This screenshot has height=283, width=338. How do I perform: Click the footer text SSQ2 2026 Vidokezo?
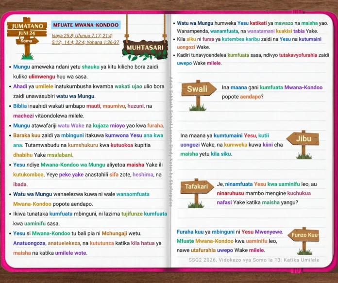click(253, 260)
